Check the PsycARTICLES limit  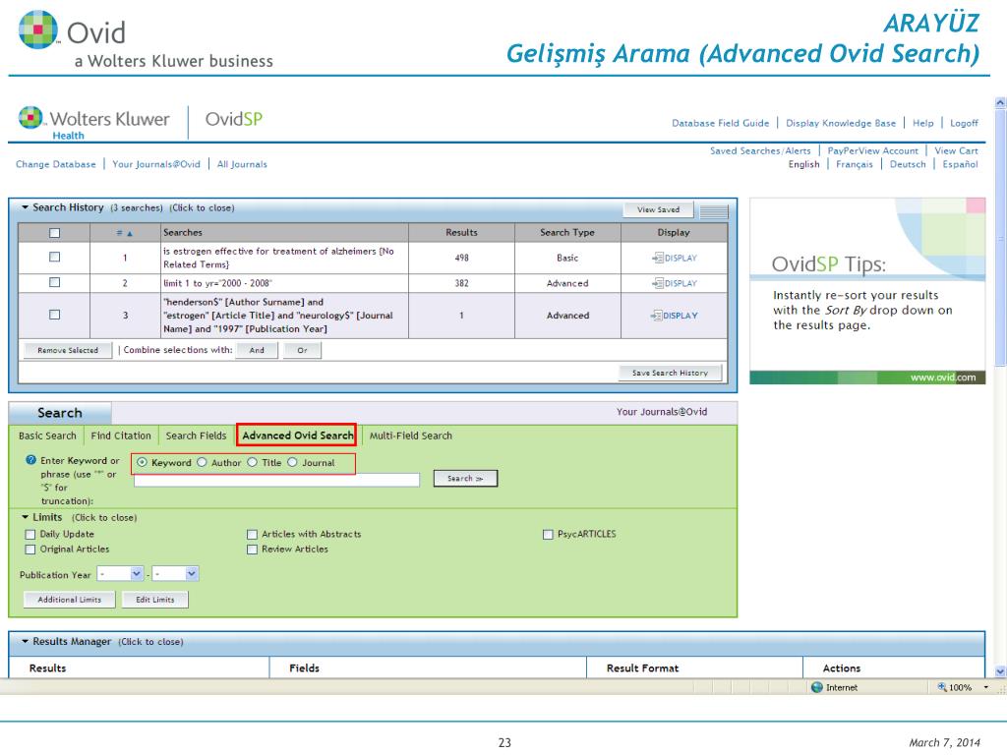click(x=548, y=534)
